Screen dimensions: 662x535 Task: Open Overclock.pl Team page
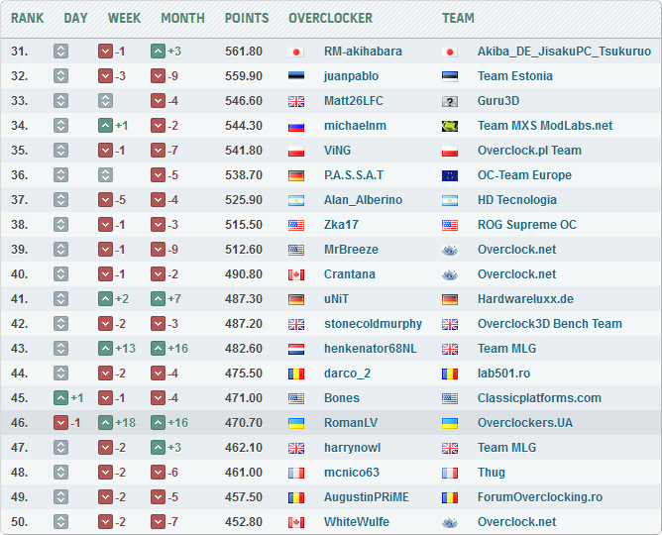(529, 151)
